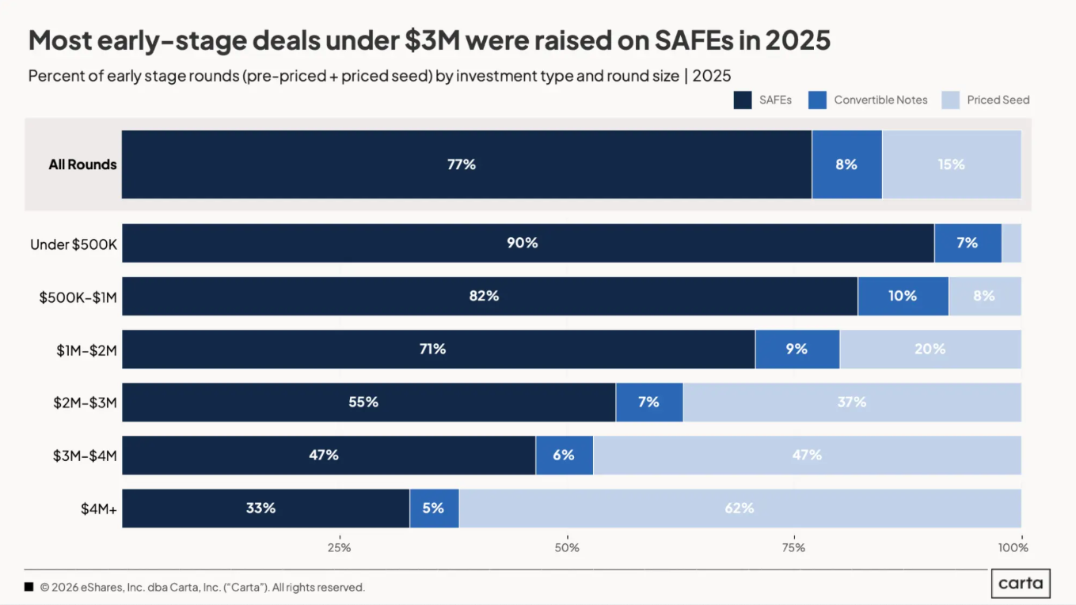1076x605 pixels.
Task: Click the chart title about SAFEs in 2025
Action: coord(429,40)
